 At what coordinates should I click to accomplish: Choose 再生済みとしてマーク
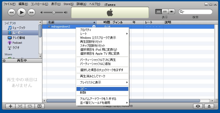click(102, 76)
